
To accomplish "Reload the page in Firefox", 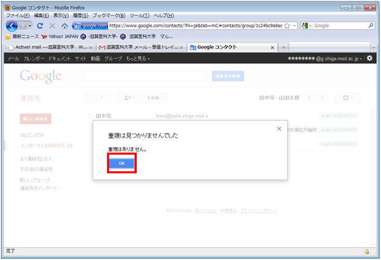I will (40, 25).
